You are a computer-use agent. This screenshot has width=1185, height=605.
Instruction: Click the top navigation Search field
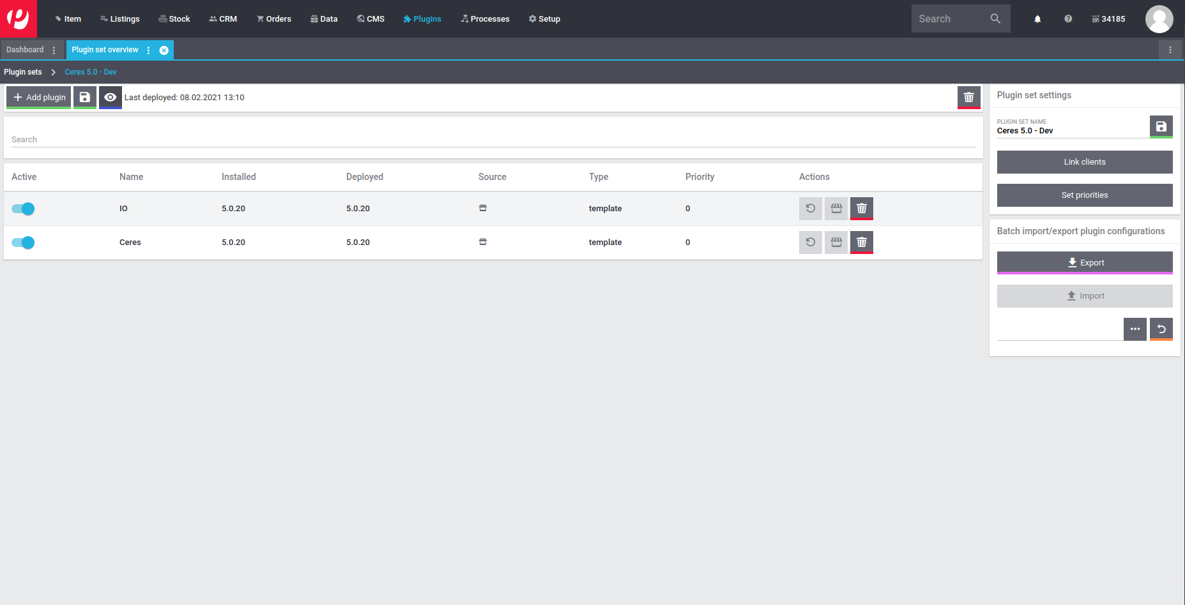point(950,19)
